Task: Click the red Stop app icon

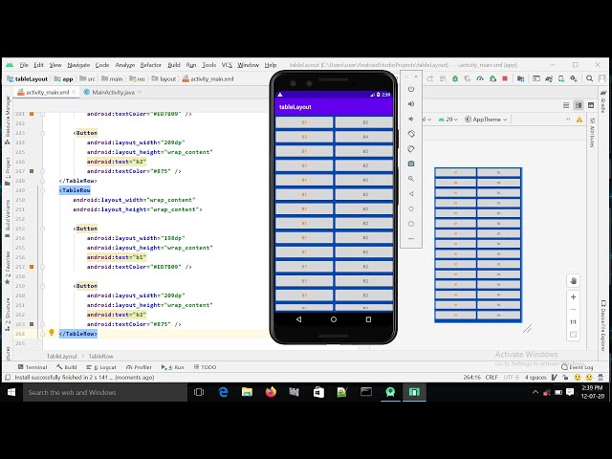Action: pos(505,78)
